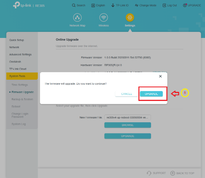The height and width of the screenshot is (178, 205).
Task: Select the Settings tab
Action: click(x=130, y=20)
